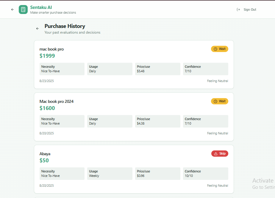Click the Purchase History heading
The height and width of the screenshot is (198, 275).
coord(65,26)
